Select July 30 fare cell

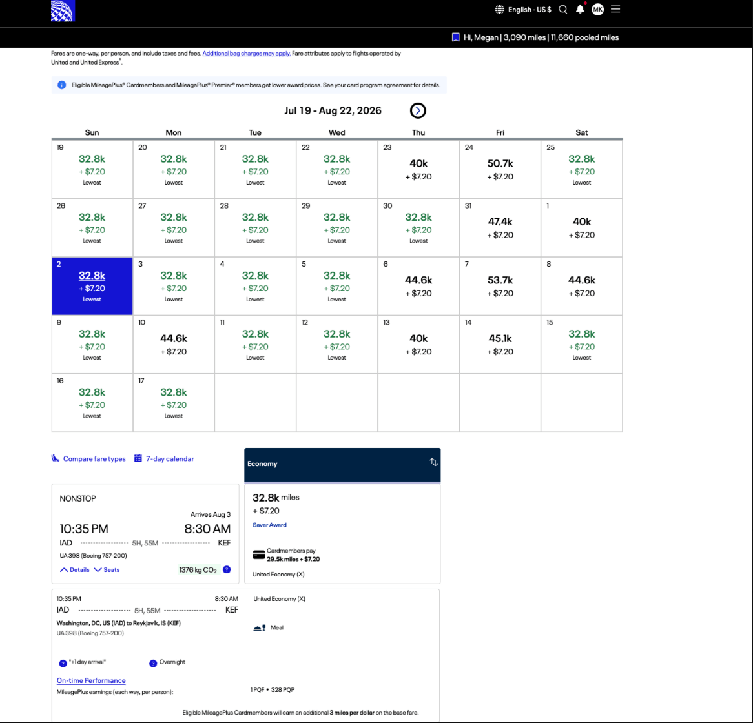[x=418, y=228]
